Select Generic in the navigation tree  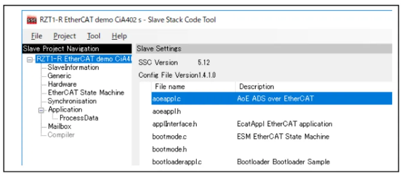59,76
